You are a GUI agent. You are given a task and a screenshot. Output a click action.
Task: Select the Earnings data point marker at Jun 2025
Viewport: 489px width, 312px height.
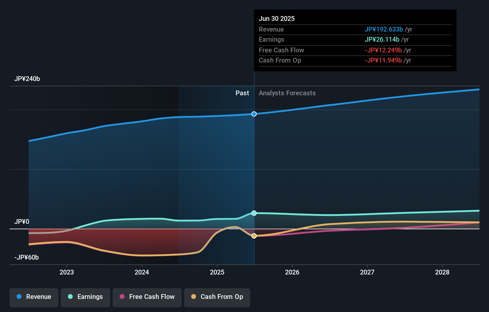tap(254, 213)
